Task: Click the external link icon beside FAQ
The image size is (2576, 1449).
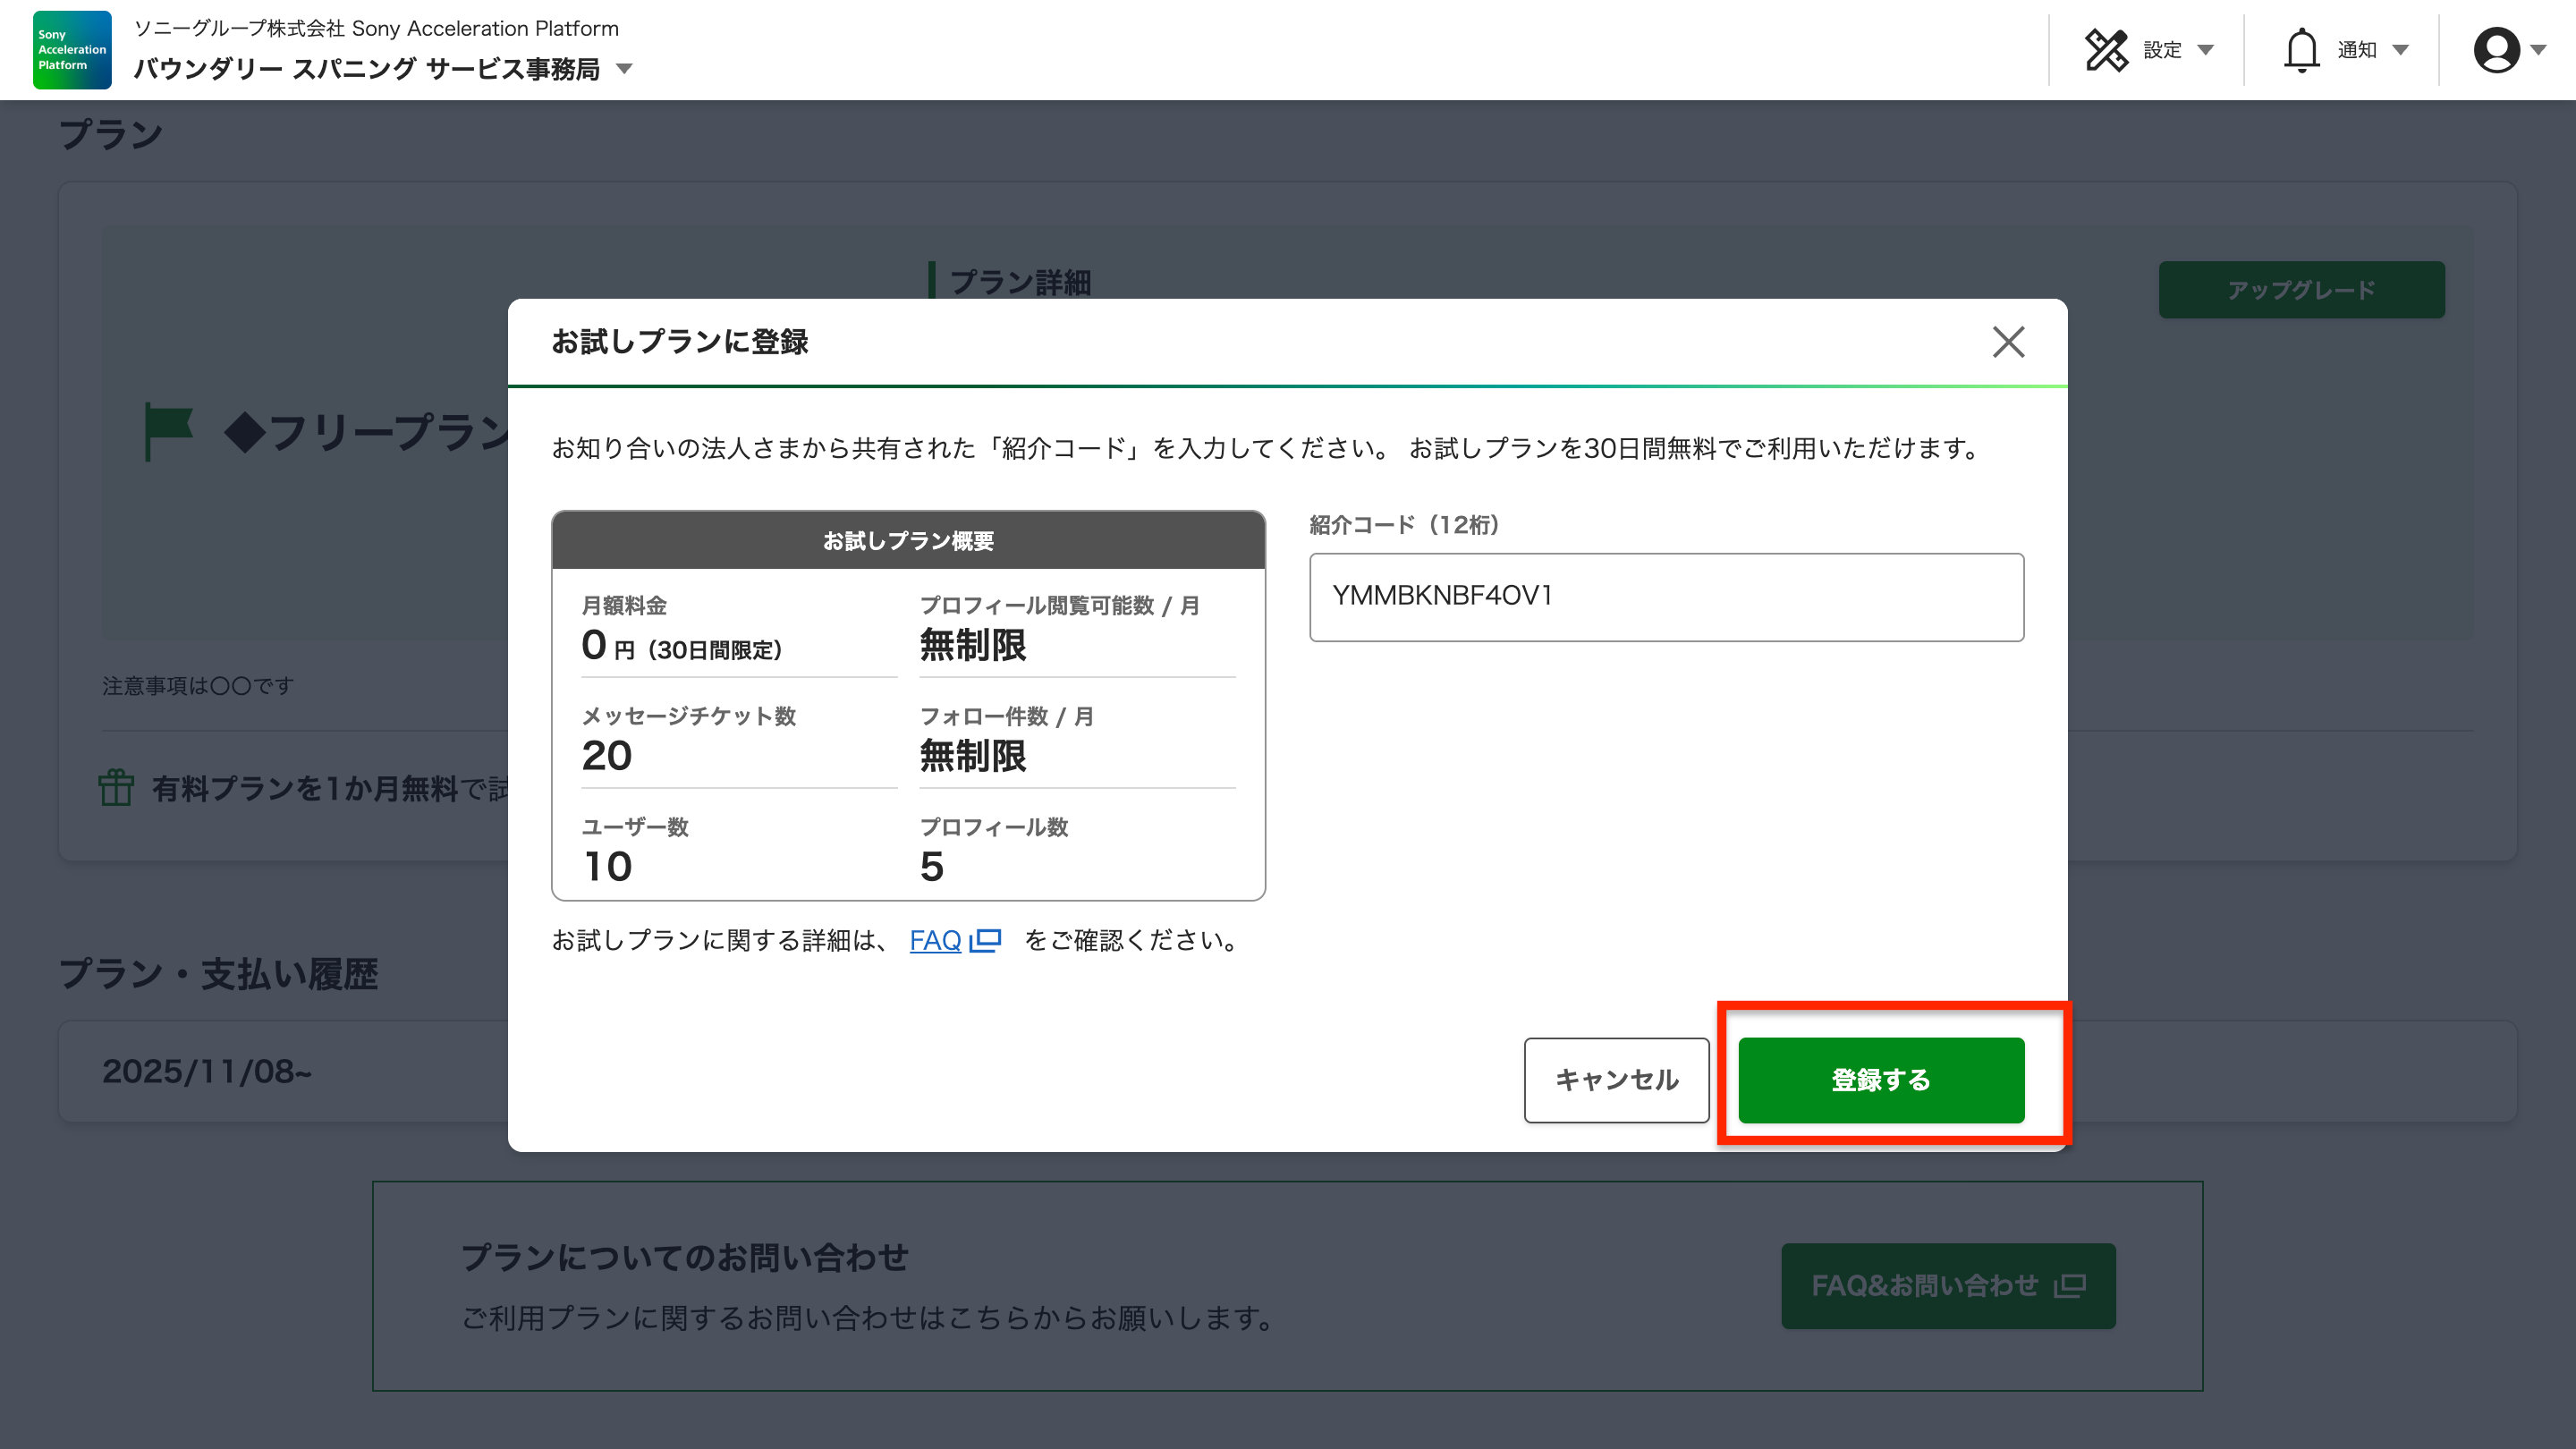Action: click(x=986, y=940)
